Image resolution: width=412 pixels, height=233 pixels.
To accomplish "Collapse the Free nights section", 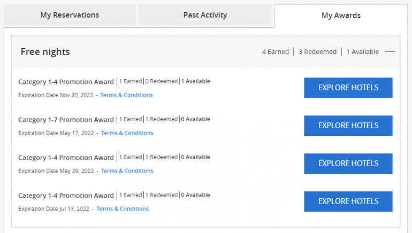I will [390, 52].
